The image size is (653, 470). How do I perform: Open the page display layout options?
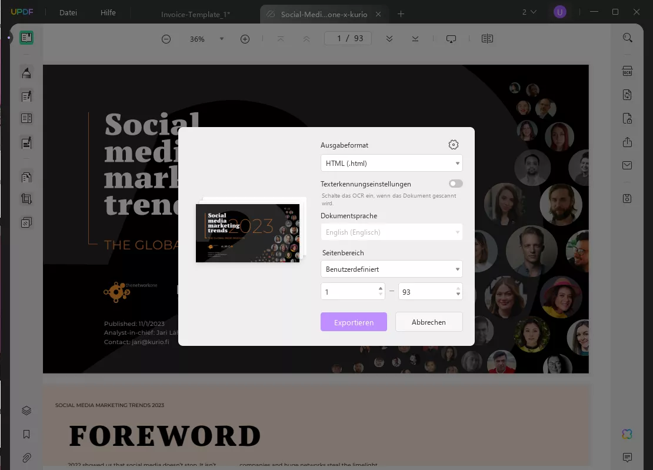coord(487,39)
